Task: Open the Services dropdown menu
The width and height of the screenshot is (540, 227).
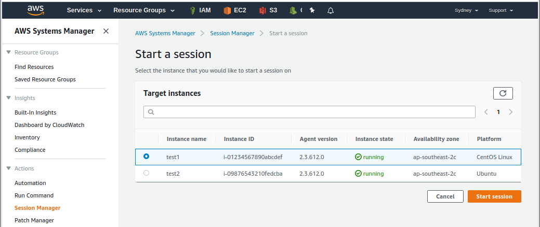Action: [x=84, y=10]
